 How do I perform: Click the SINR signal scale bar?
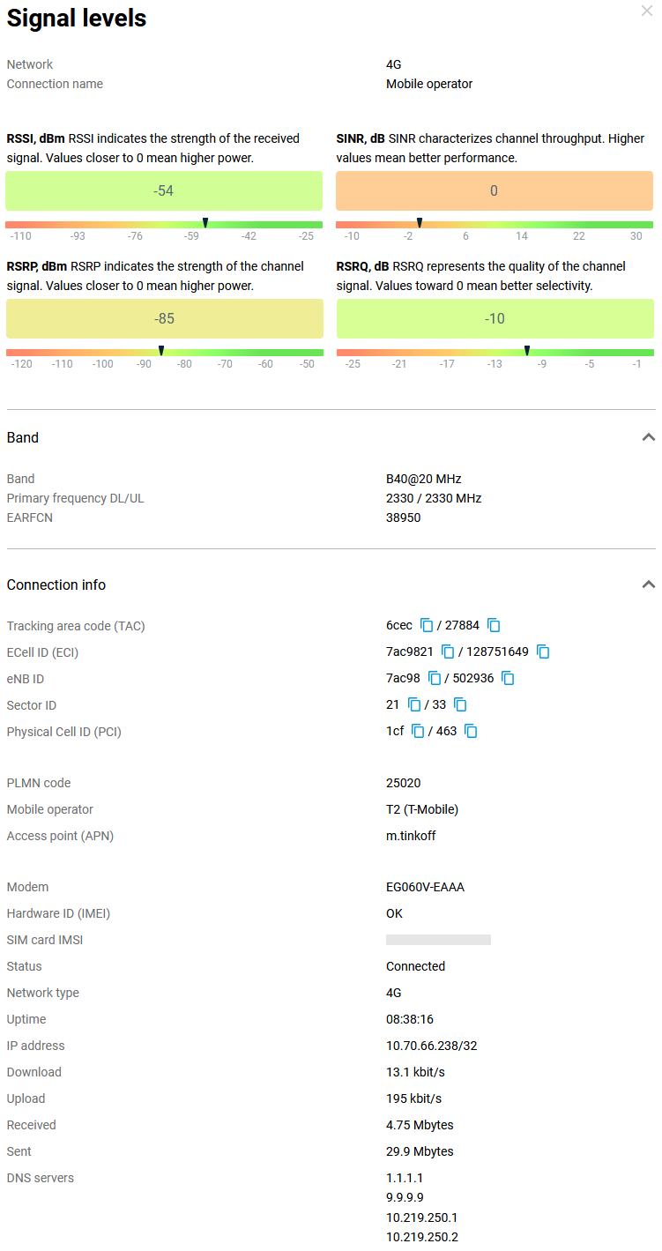pyautogui.click(x=494, y=225)
